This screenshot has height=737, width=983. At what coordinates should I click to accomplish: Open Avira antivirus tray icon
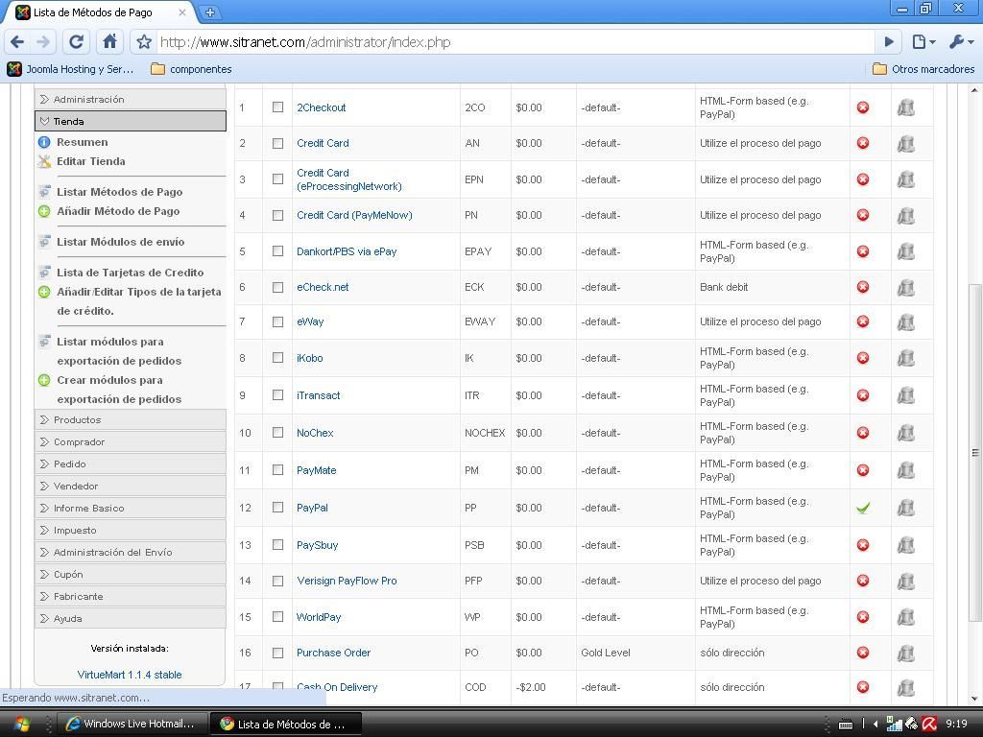tap(929, 724)
